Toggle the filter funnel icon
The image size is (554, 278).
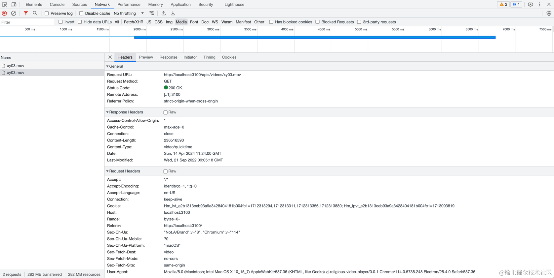pyautogui.click(x=26, y=13)
